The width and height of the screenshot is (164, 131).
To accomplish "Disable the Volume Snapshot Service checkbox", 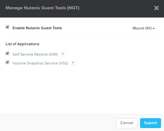I will [8, 62].
